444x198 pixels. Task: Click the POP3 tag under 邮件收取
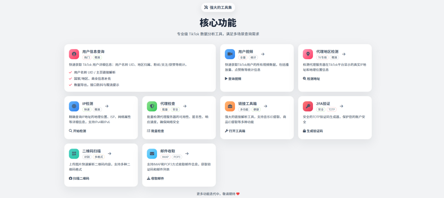click(177, 157)
